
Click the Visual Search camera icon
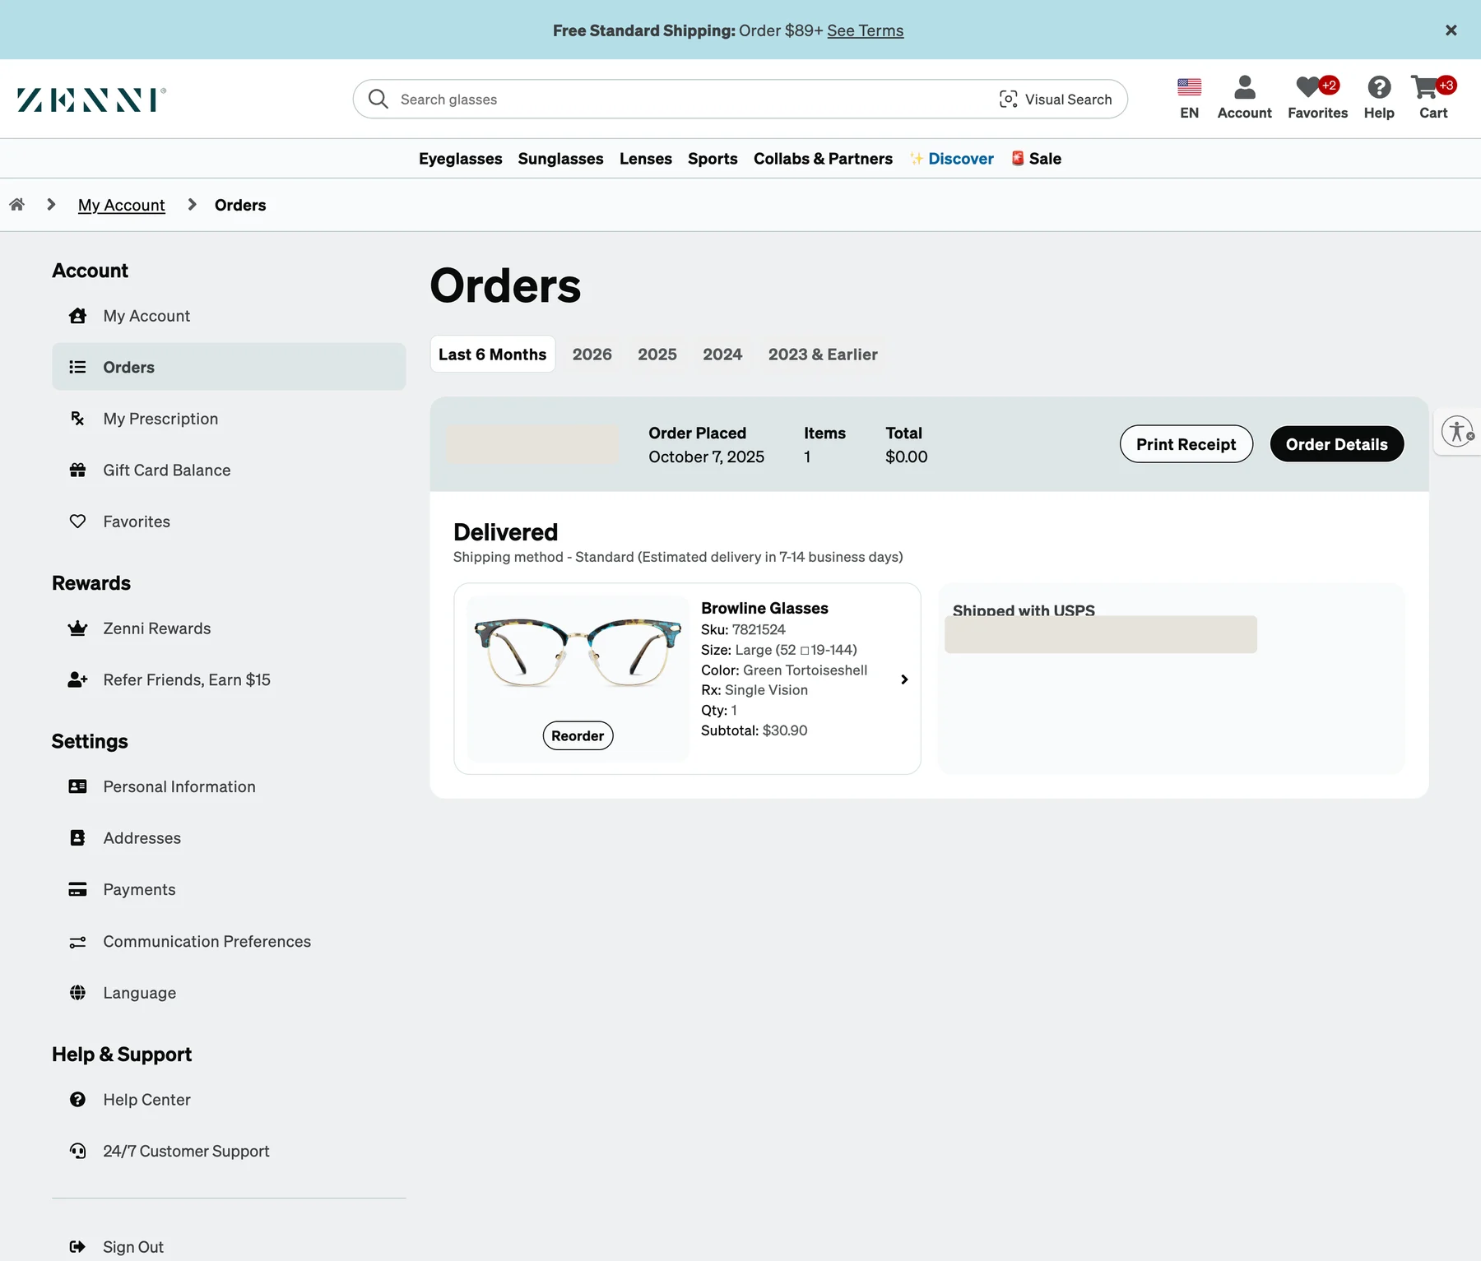pyautogui.click(x=1008, y=99)
